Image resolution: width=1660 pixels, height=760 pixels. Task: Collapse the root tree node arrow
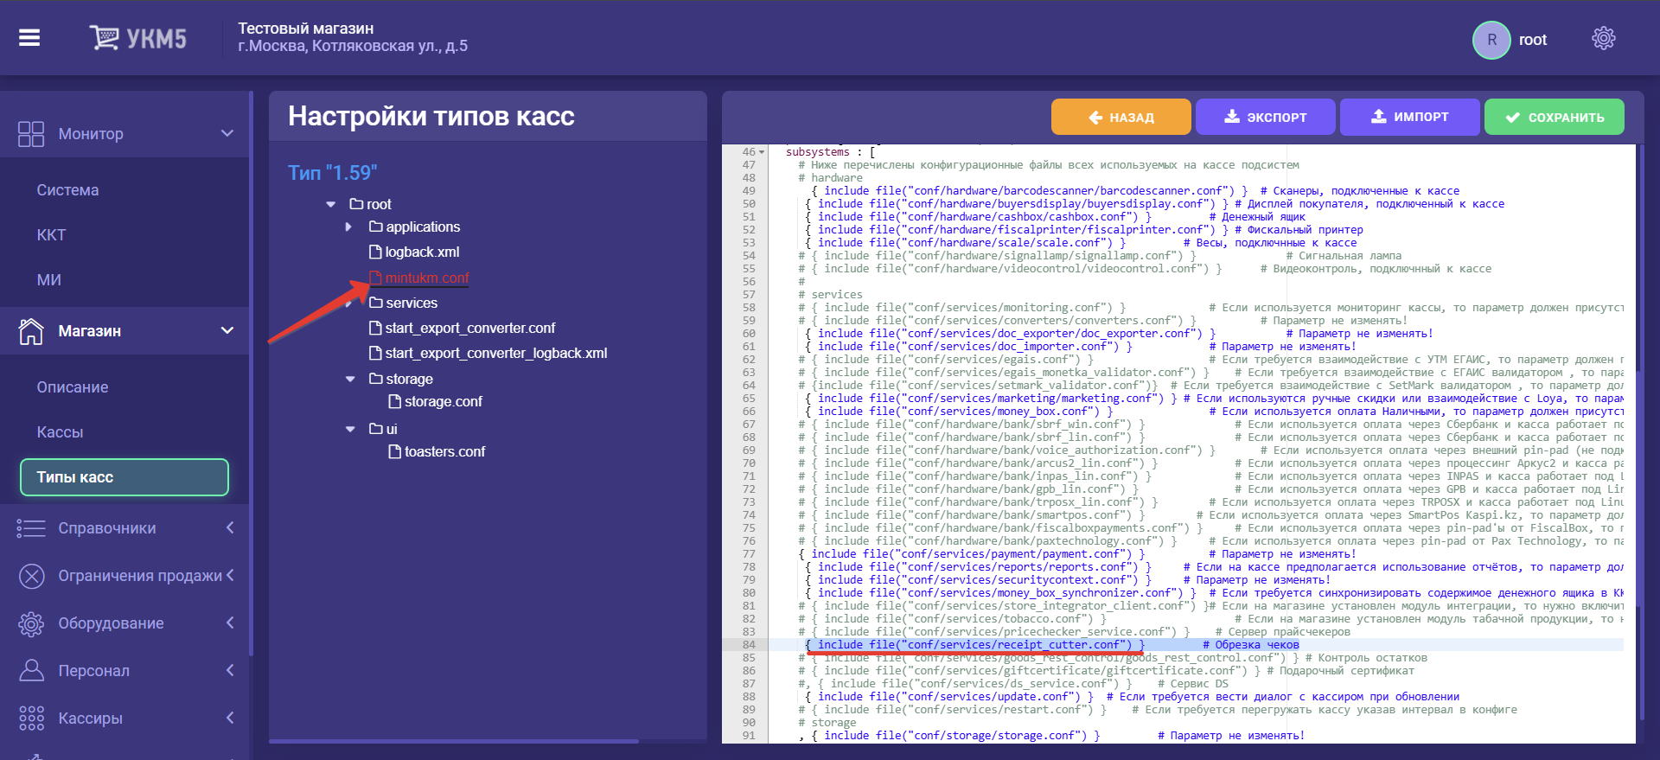(330, 205)
